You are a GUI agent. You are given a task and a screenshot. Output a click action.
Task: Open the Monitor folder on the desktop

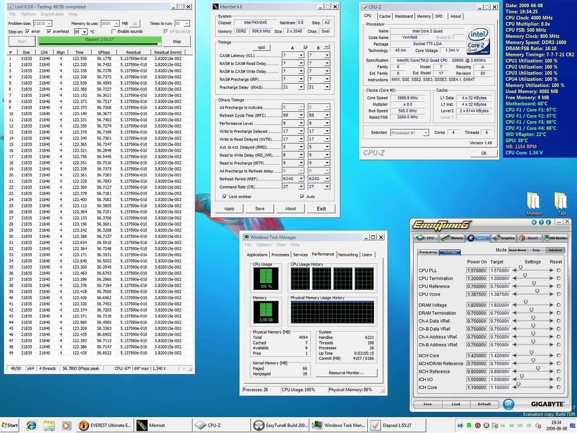coord(534,204)
